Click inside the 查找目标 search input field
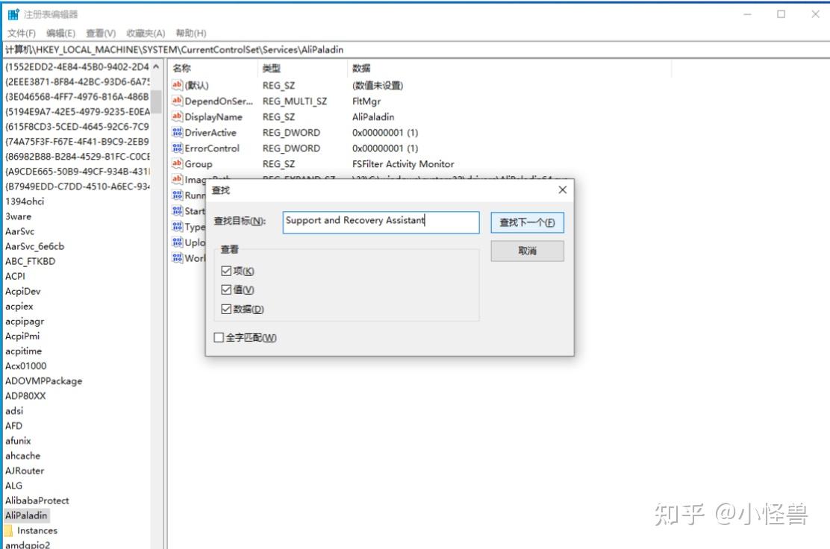 click(x=381, y=222)
